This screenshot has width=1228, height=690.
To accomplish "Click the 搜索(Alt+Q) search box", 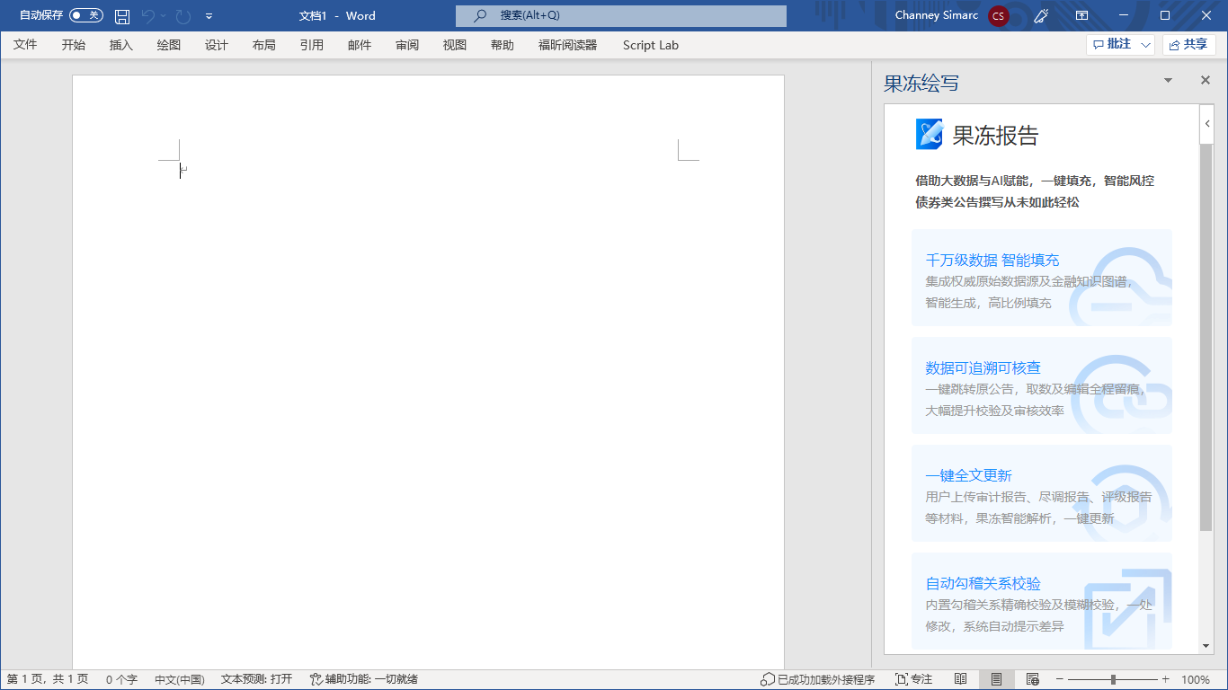I will 621,15.
